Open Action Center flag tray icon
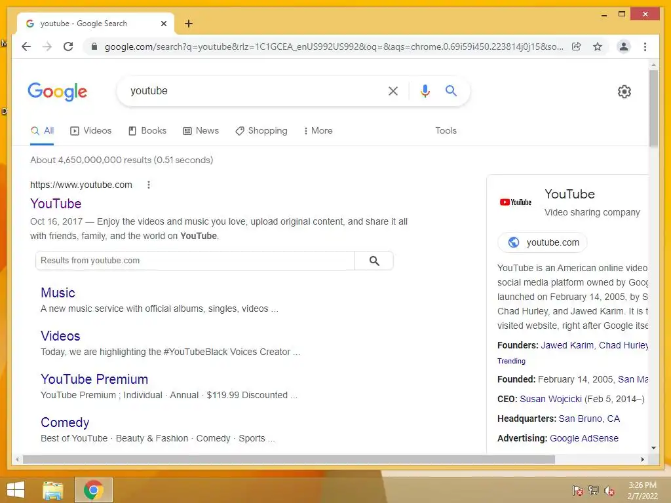 tap(578, 491)
